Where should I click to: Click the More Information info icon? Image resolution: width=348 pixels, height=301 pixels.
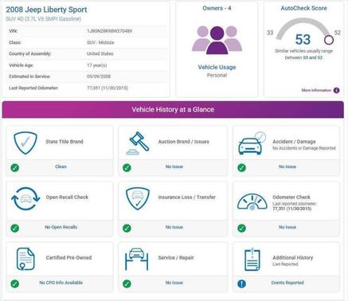point(336,90)
